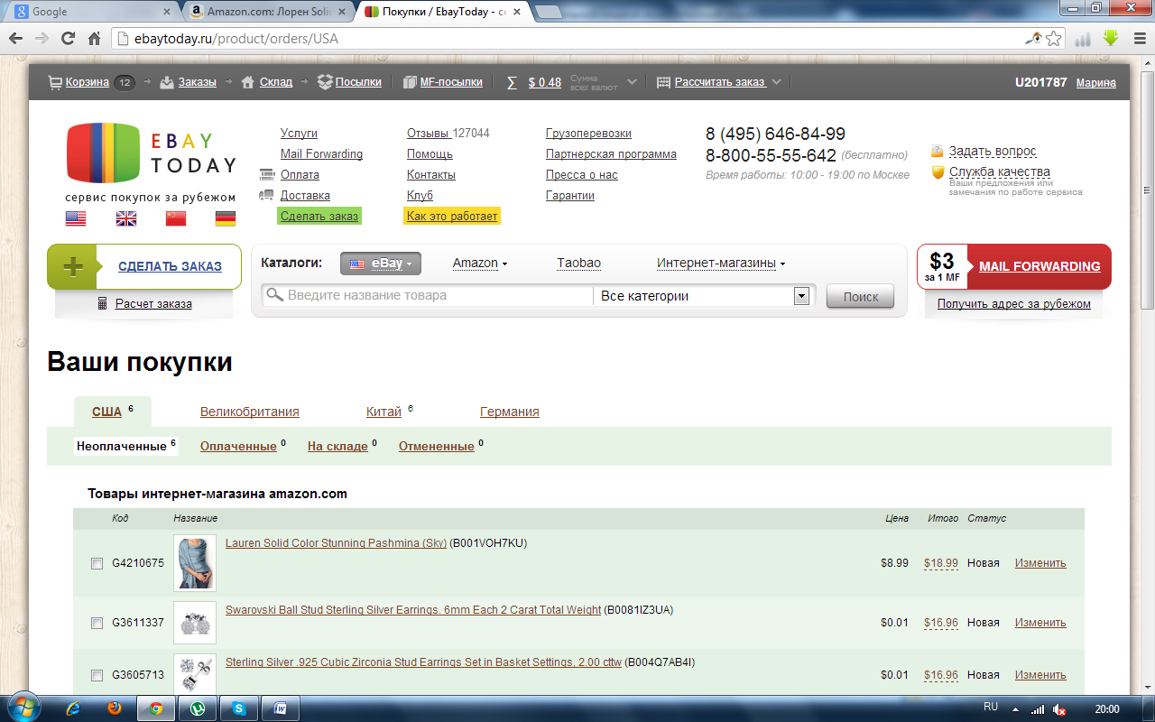Check the box for order G3605713

97,675
